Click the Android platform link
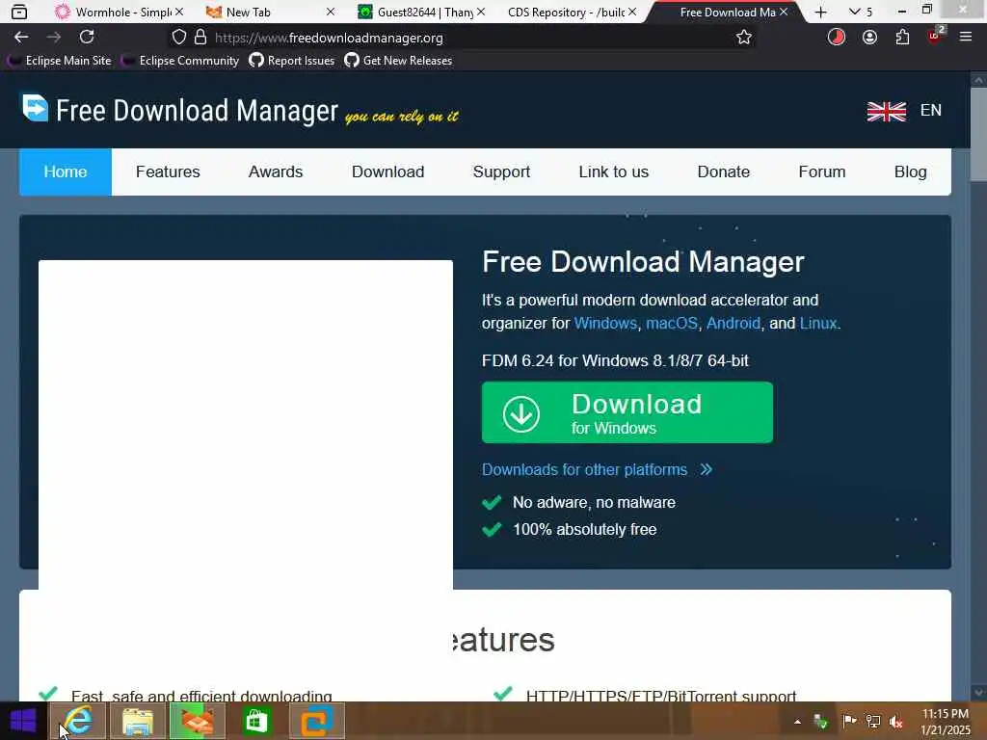The height and width of the screenshot is (740, 987). click(x=734, y=324)
